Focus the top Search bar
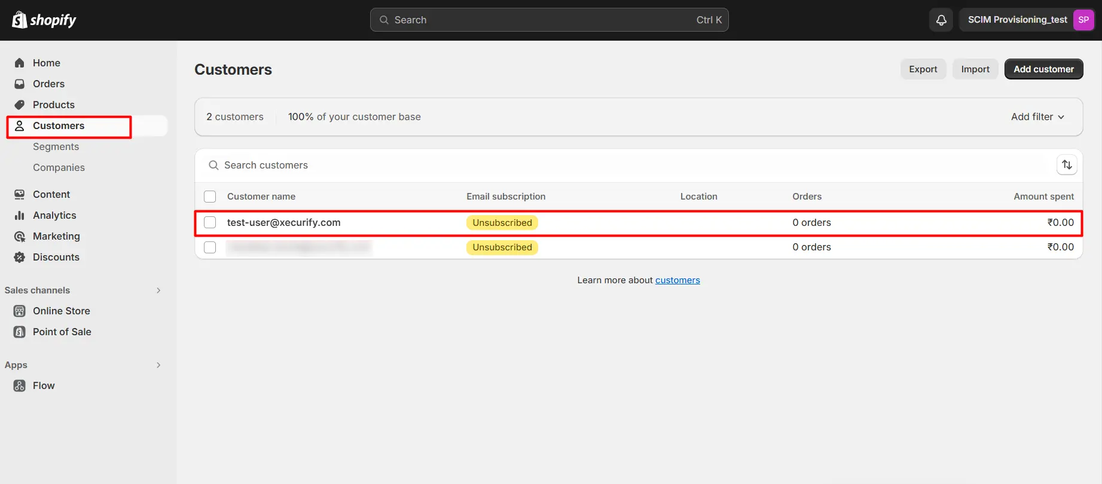Viewport: 1102px width, 484px height. tap(549, 20)
